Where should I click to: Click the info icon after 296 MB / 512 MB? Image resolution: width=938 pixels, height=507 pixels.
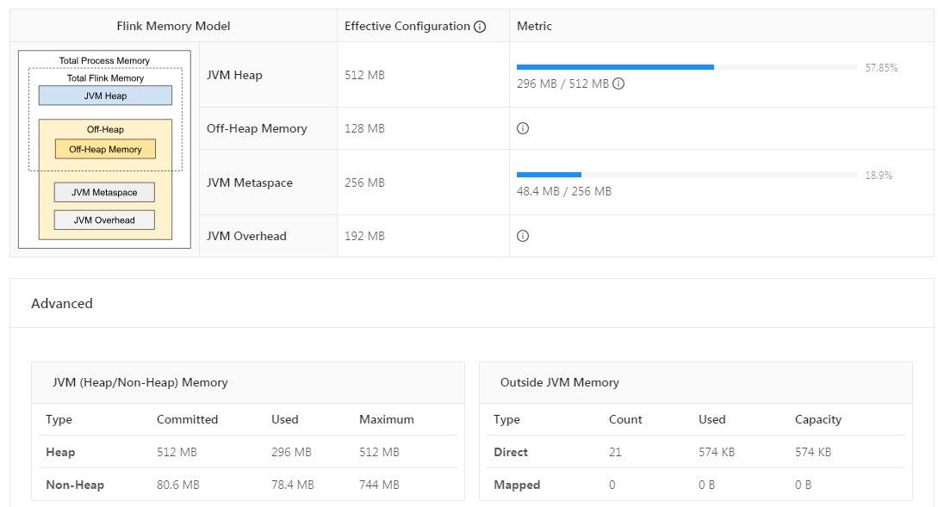618,83
